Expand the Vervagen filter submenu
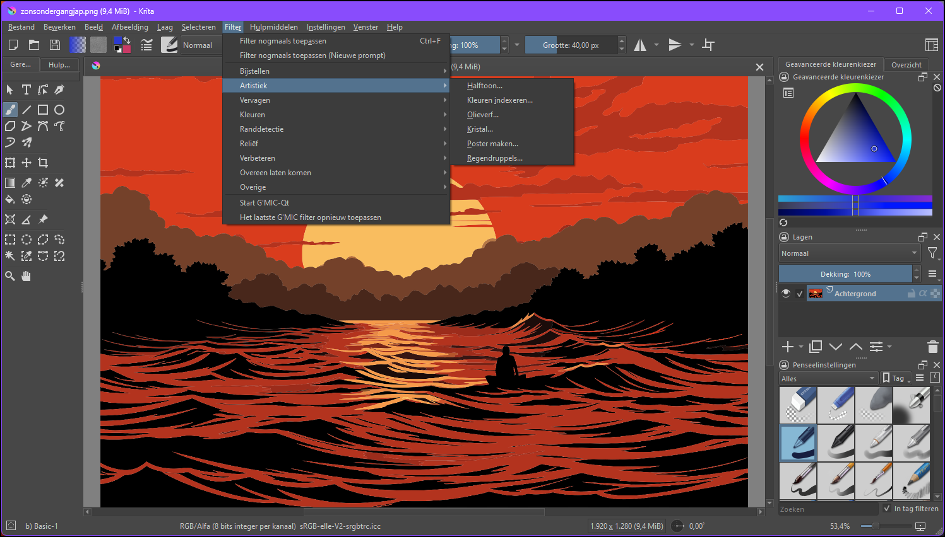Viewport: 945px width, 537px height. [255, 100]
